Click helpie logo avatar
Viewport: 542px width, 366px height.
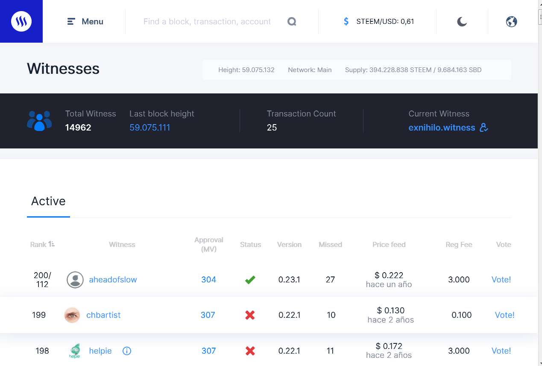[x=74, y=351]
